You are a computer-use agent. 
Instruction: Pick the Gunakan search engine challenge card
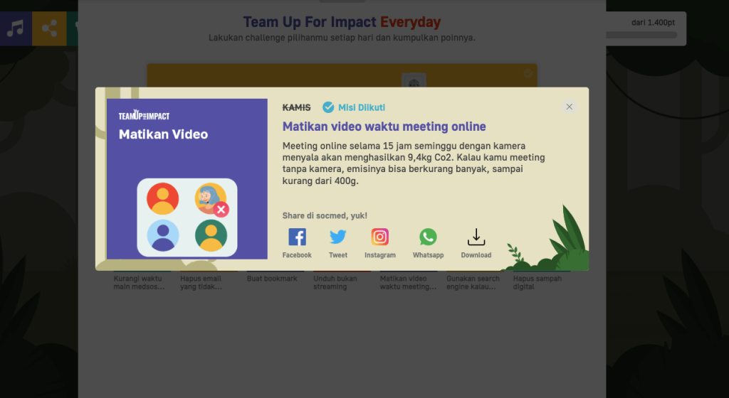pos(472,282)
